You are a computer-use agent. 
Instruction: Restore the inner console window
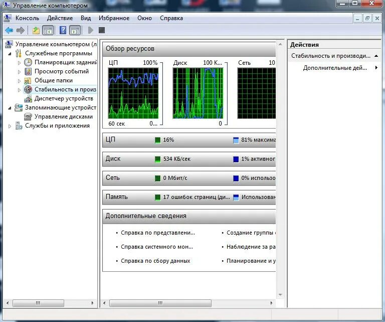367,19
